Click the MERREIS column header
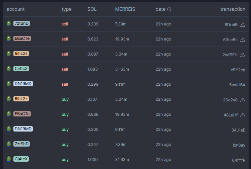This screenshot has height=169, width=251. (125, 9)
